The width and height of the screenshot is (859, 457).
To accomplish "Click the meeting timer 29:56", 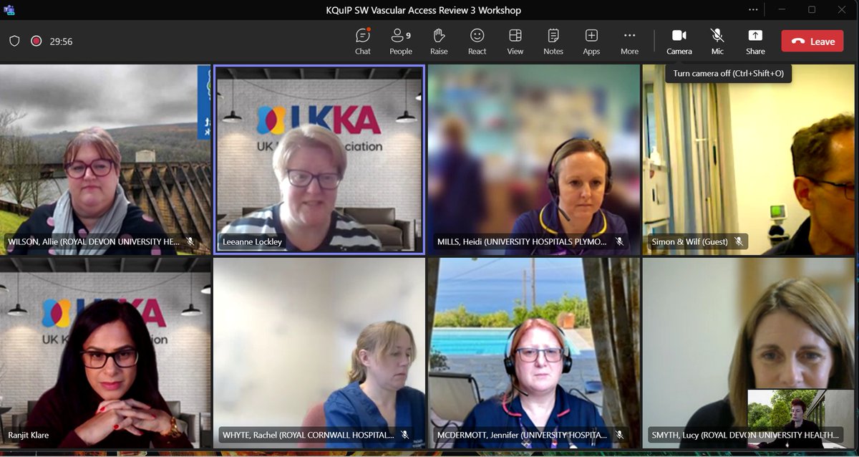I will (x=61, y=42).
